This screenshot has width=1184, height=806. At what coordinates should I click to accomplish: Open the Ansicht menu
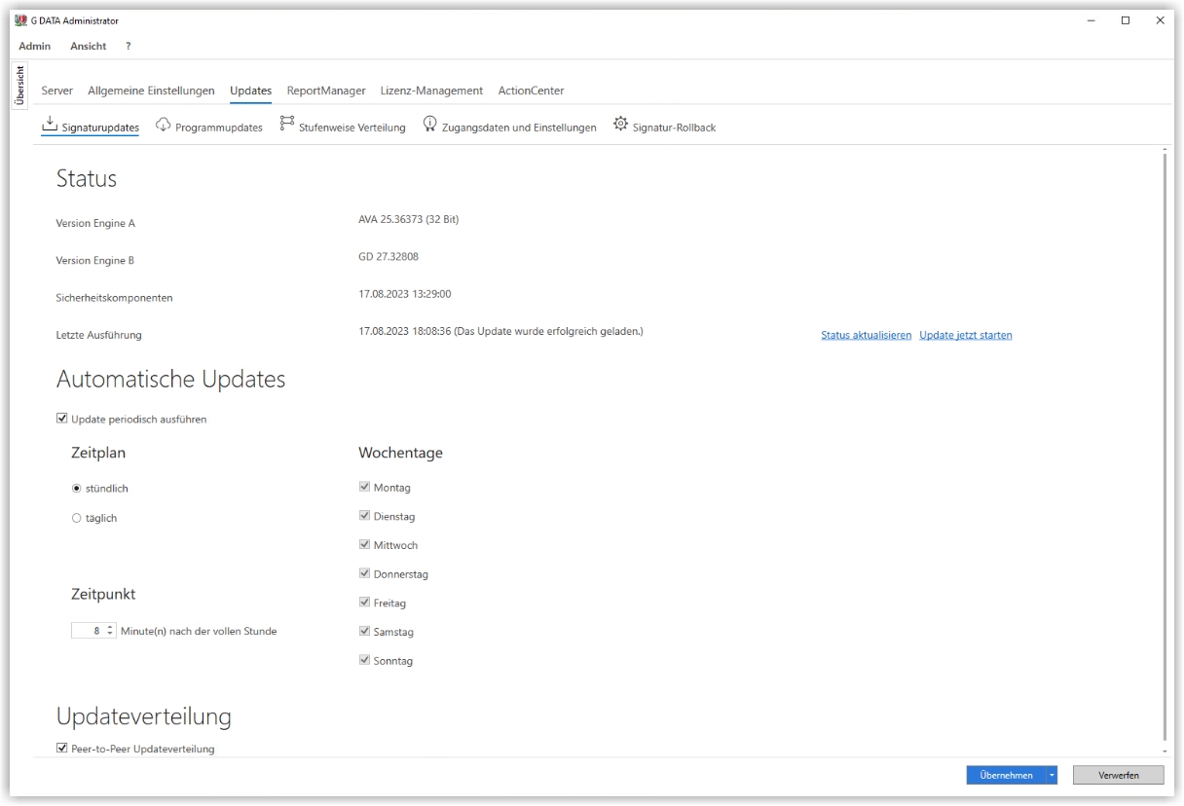89,46
